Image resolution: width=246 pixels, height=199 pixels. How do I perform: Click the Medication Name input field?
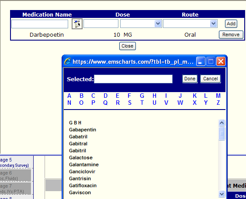(40, 24)
